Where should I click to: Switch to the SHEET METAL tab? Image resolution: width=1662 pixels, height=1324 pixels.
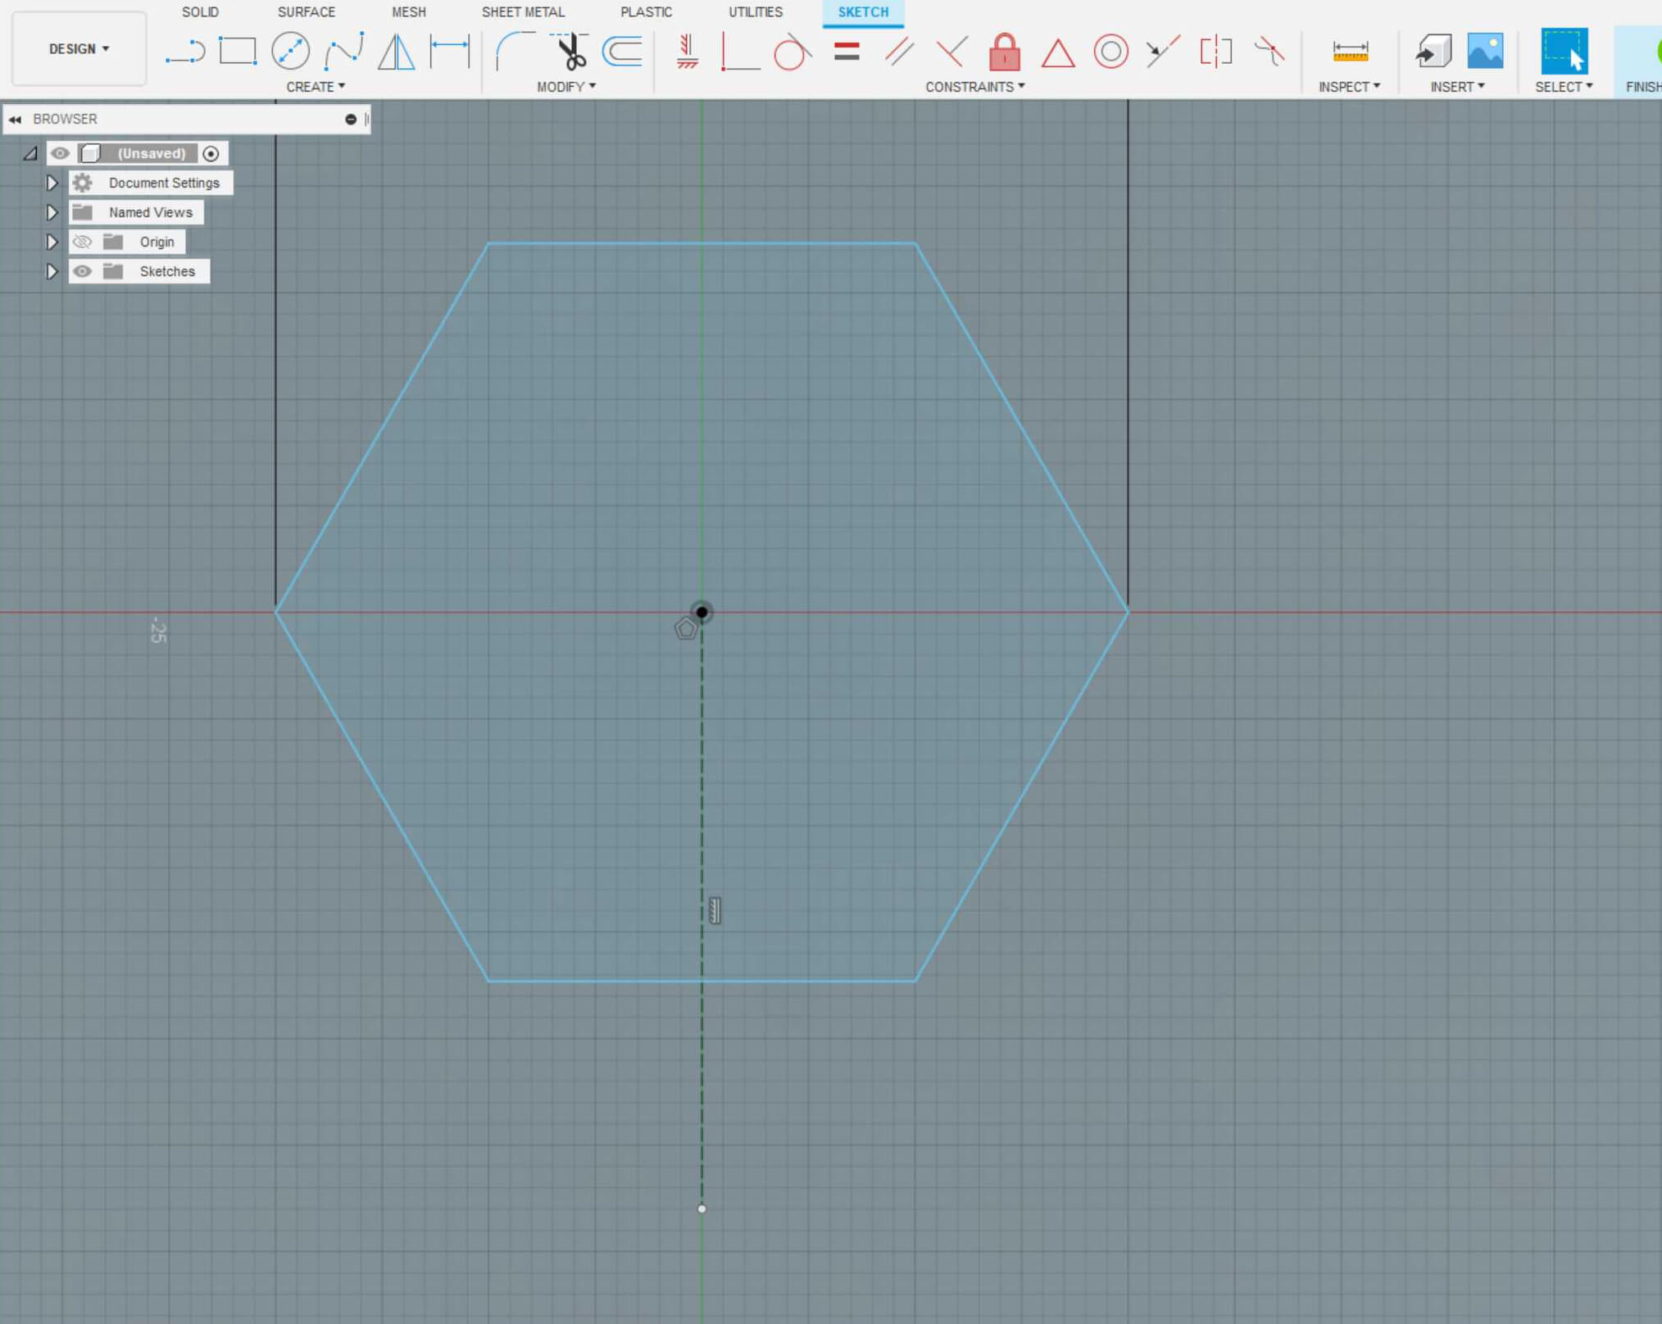(523, 12)
